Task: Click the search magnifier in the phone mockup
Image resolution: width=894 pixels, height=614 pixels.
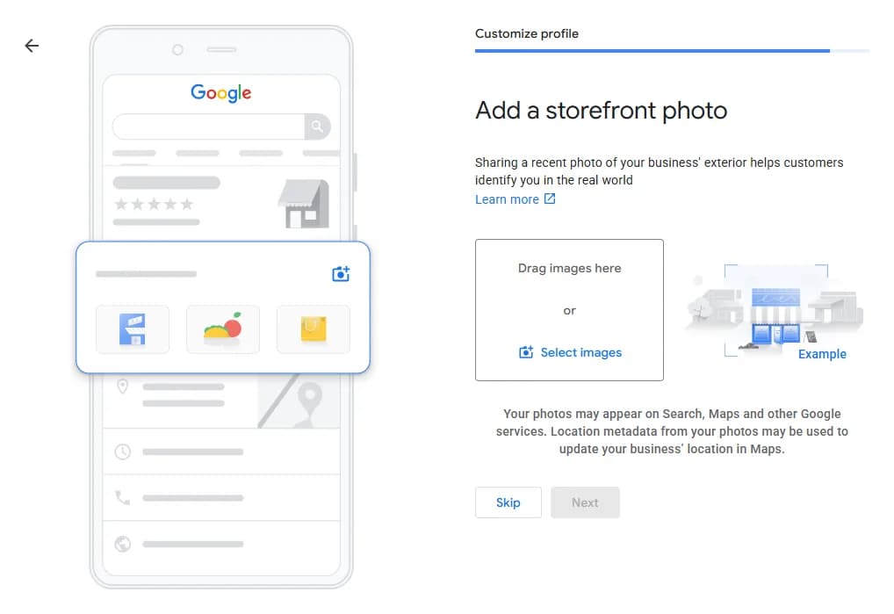Action: pos(317,126)
